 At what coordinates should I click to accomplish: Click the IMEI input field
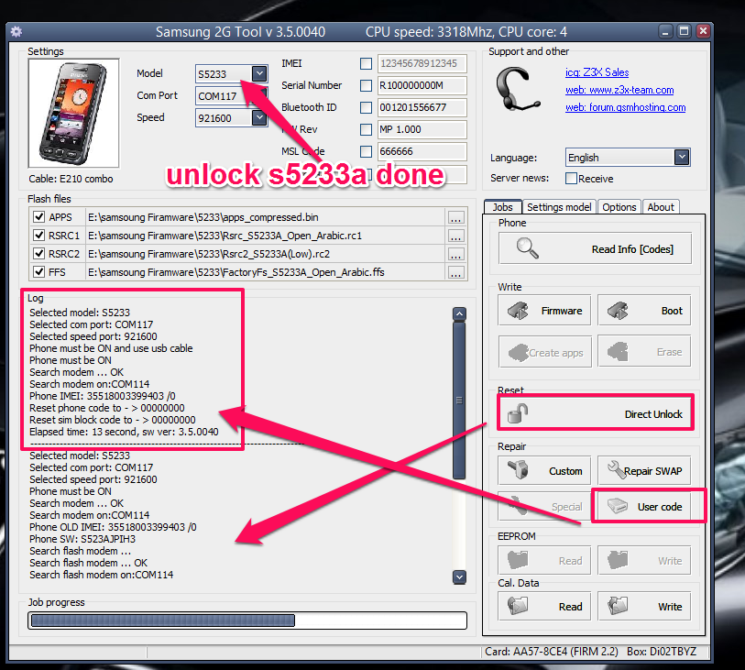coord(422,63)
